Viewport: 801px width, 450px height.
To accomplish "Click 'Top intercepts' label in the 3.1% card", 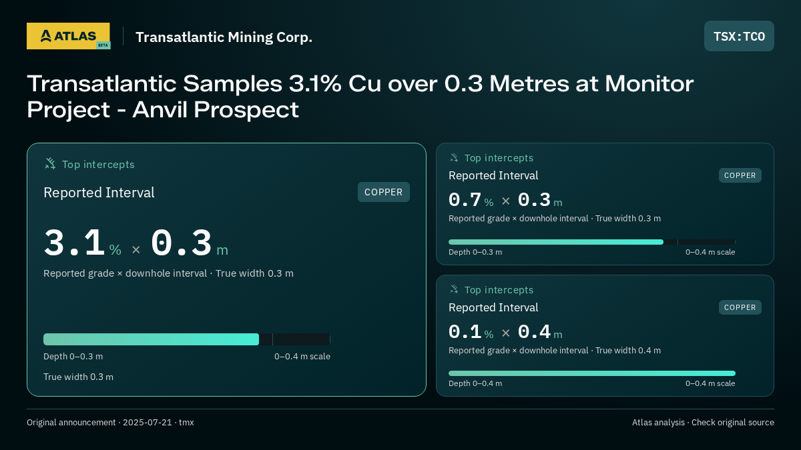I will coord(98,164).
